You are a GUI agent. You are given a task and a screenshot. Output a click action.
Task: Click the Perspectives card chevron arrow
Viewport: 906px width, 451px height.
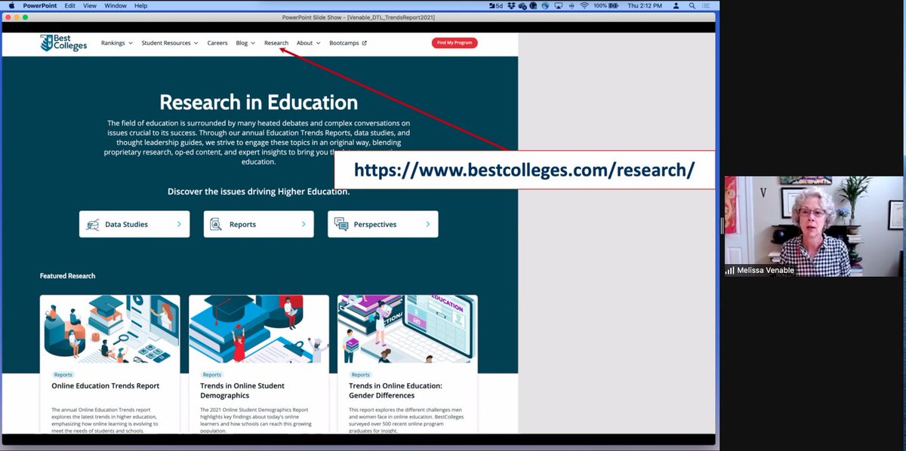427,224
